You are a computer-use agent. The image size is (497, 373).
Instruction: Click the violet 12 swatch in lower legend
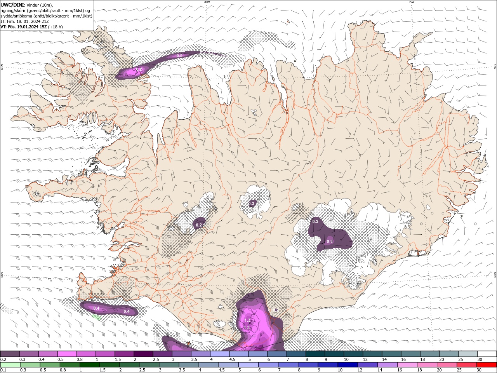coord(367,365)
